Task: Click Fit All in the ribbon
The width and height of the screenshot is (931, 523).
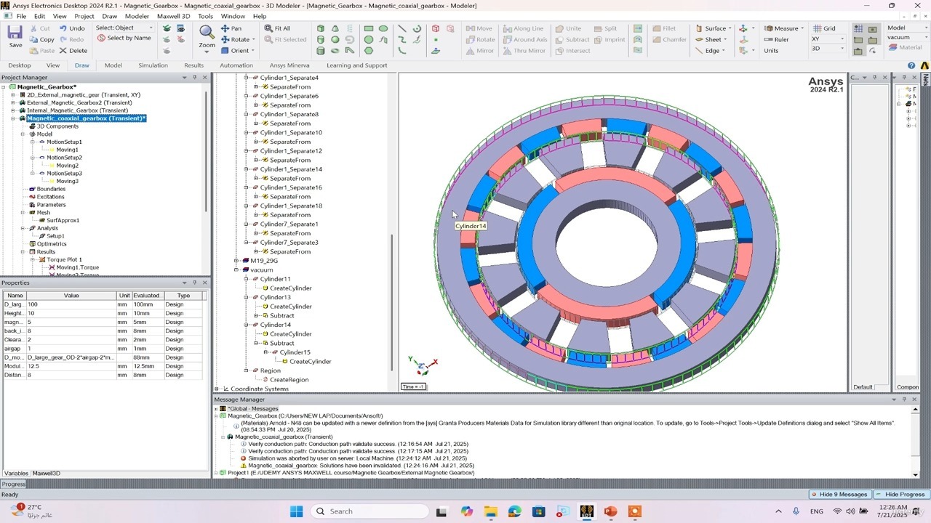Action: click(x=276, y=28)
